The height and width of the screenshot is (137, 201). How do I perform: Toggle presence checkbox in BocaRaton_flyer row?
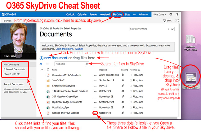131,108
